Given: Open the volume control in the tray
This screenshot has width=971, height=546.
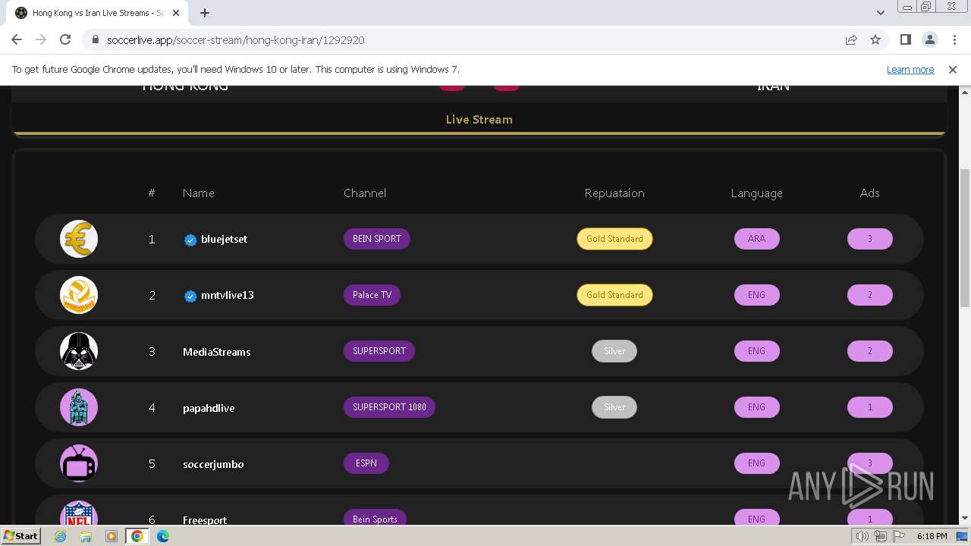Looking at the screenshot, I should point(862,536).
